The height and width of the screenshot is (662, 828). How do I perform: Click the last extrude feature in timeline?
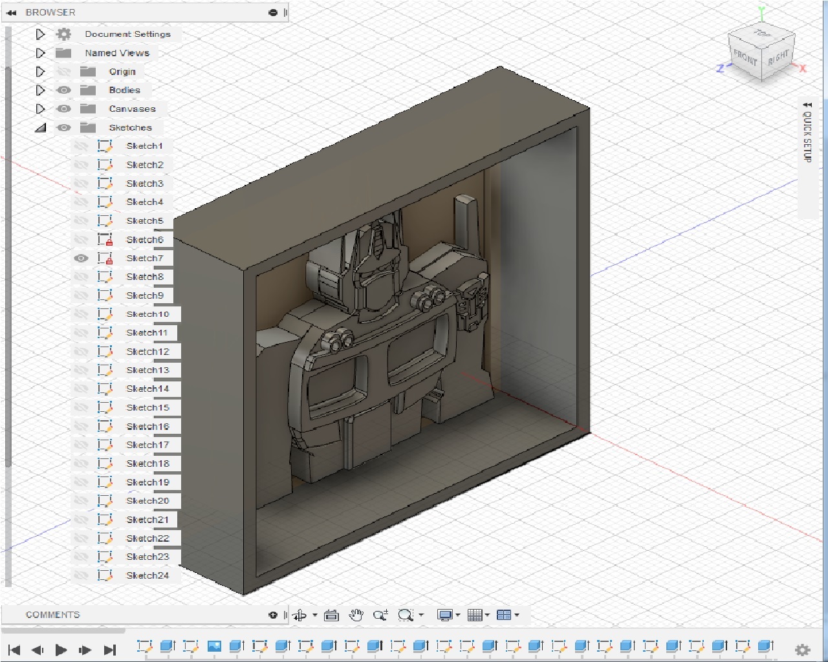tap(765, 646)
